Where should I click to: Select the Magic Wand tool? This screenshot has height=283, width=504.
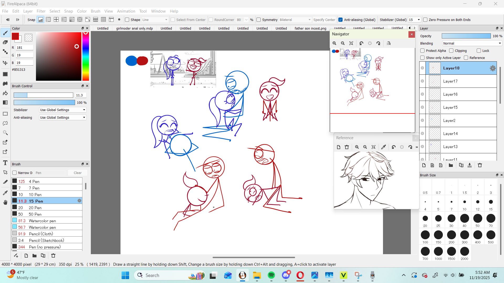tap(5, 133)
